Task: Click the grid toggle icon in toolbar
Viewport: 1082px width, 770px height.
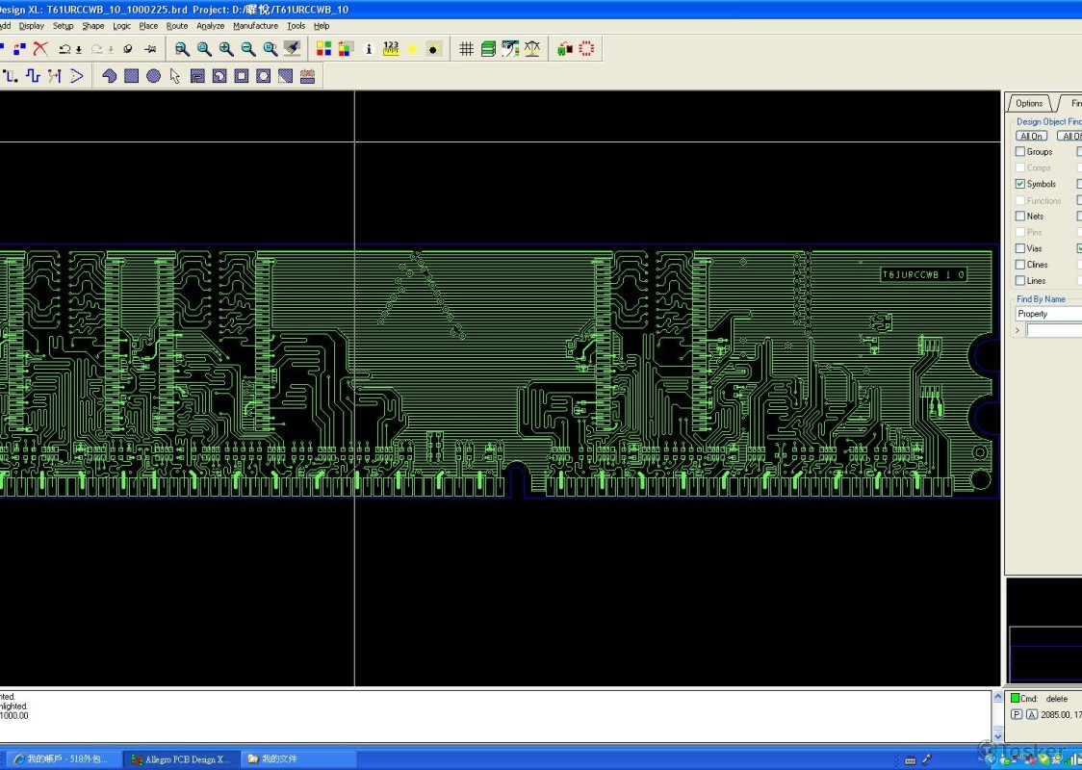Action: (466, 48)
